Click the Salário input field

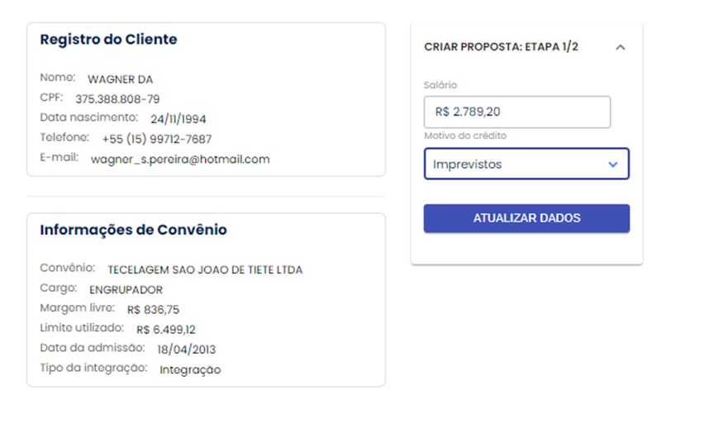(x=517, y=112)
